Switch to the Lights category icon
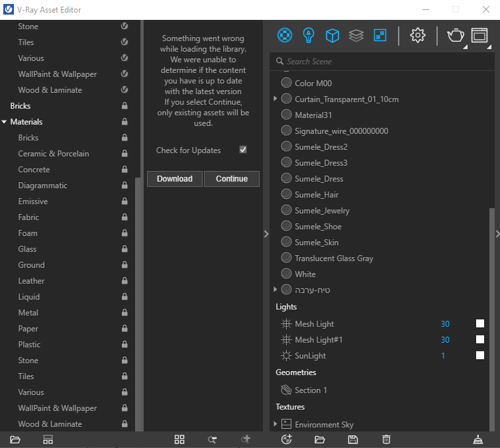Viewport: 500px width, 448px height. click(308, 35)
